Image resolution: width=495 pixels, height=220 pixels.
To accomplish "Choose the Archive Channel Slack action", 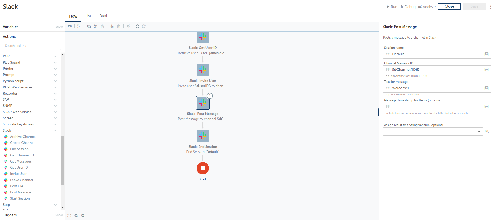I will 23,137.
